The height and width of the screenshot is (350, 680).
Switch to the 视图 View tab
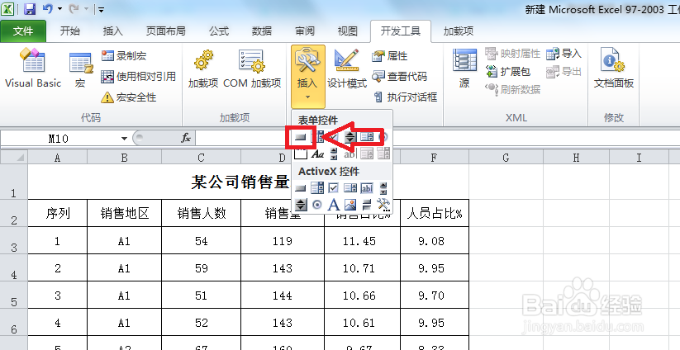tap(347, 31)
